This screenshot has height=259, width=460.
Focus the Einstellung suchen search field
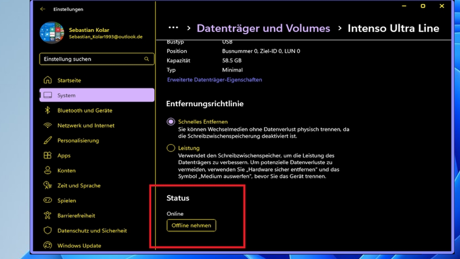coord(97,59)
